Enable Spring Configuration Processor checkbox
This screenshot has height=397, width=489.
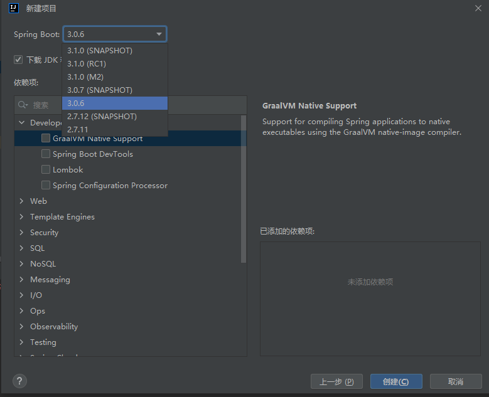[46, 186]
